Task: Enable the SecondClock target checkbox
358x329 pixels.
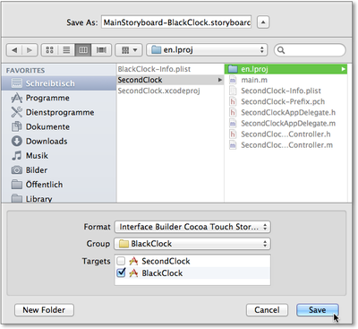Action: tap(121, 261)
